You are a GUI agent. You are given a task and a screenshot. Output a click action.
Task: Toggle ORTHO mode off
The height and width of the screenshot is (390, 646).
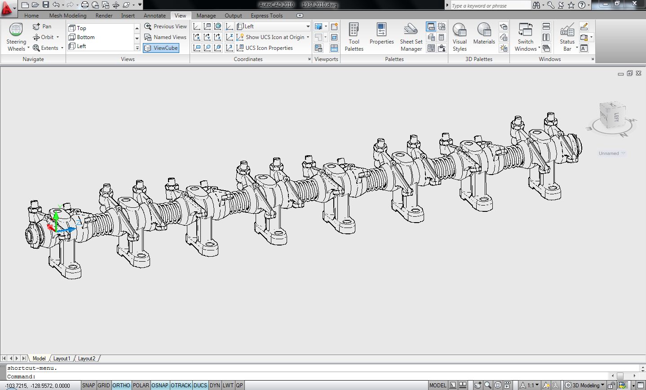pyautogui.click(x=121, y=385)
